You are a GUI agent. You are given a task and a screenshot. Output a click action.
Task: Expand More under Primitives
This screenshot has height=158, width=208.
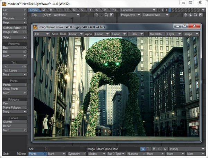15,56
